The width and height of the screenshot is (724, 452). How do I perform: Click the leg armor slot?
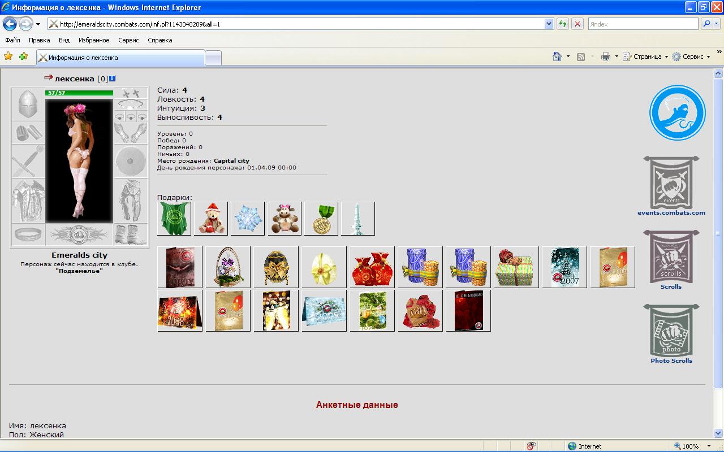point(131,201)
